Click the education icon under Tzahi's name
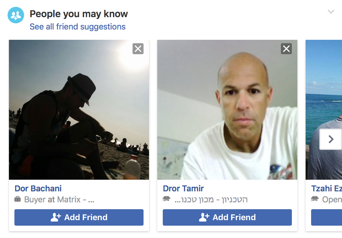This screenshot has width=342, height=238. tap(315, 199)
